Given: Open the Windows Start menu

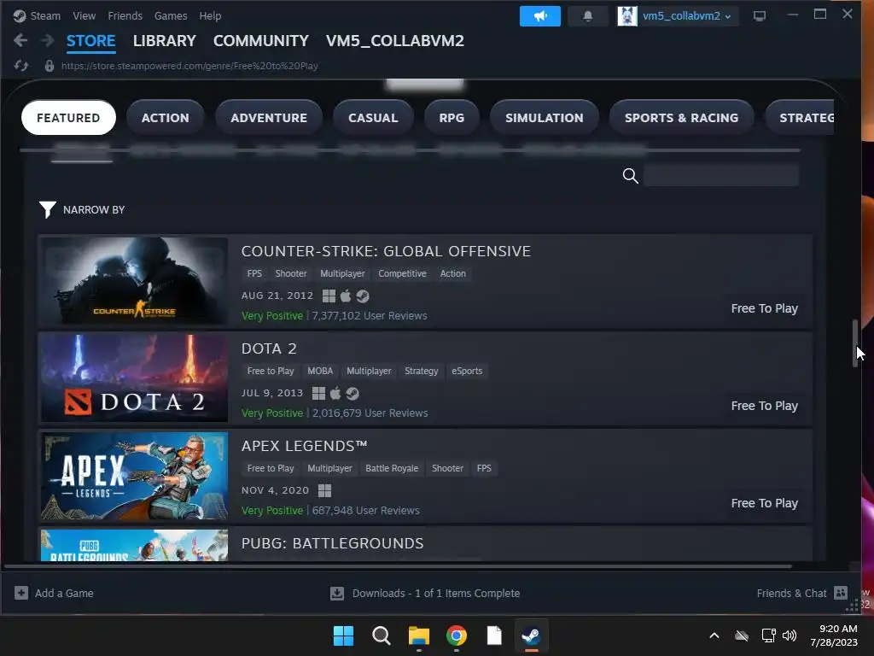Looking at the screenshot, I should [343, 635].
